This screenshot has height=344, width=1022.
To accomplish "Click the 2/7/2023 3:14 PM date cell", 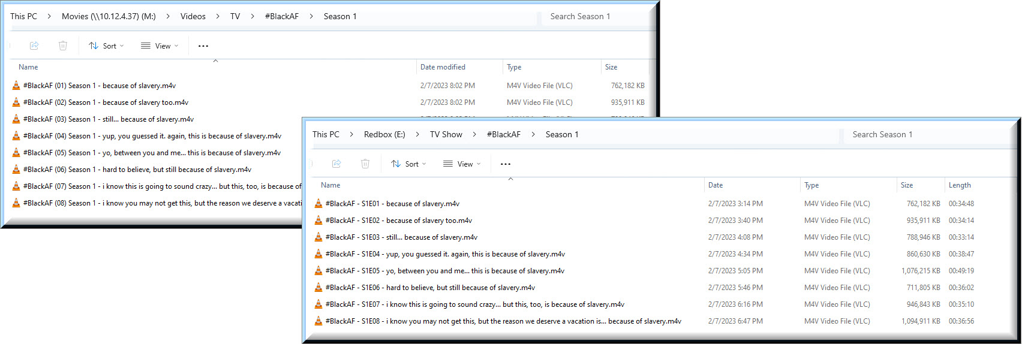I will click(x=735, y=204).
